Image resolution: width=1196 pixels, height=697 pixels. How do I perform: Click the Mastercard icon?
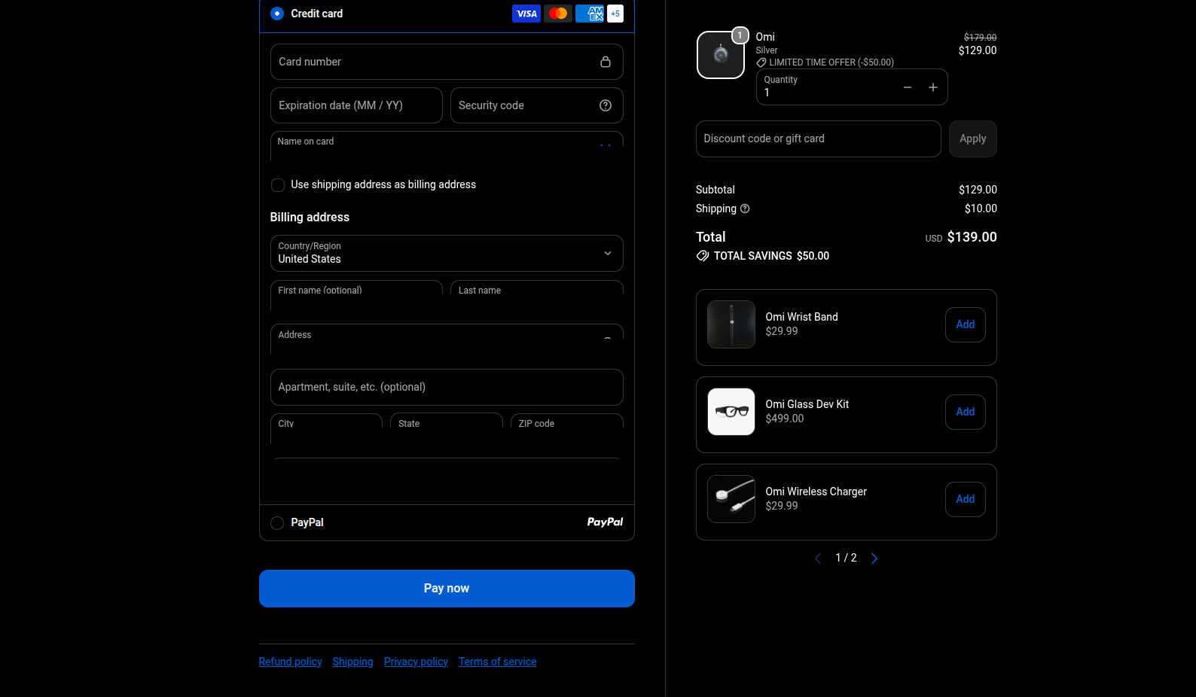click(558, 14)
